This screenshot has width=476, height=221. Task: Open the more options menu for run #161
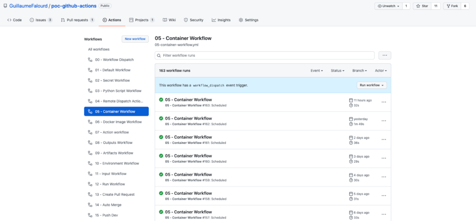tap(383, 140)
